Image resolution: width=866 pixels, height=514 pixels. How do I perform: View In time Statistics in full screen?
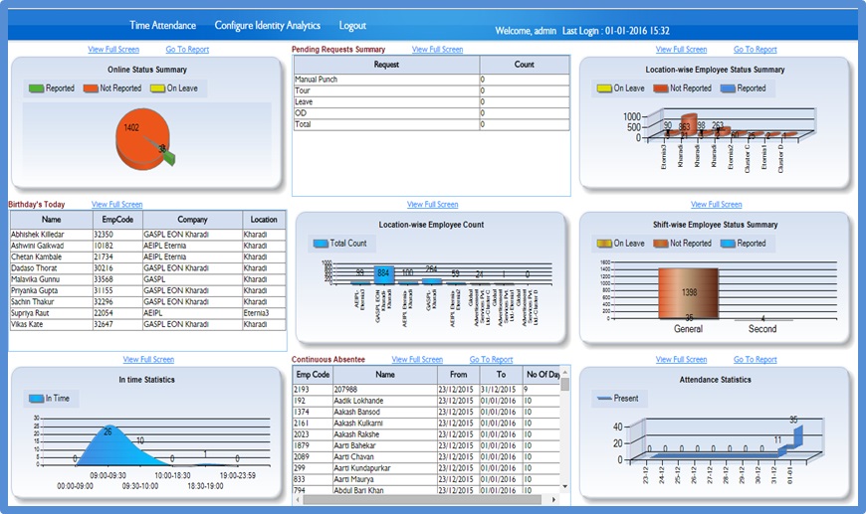(148, 359)
